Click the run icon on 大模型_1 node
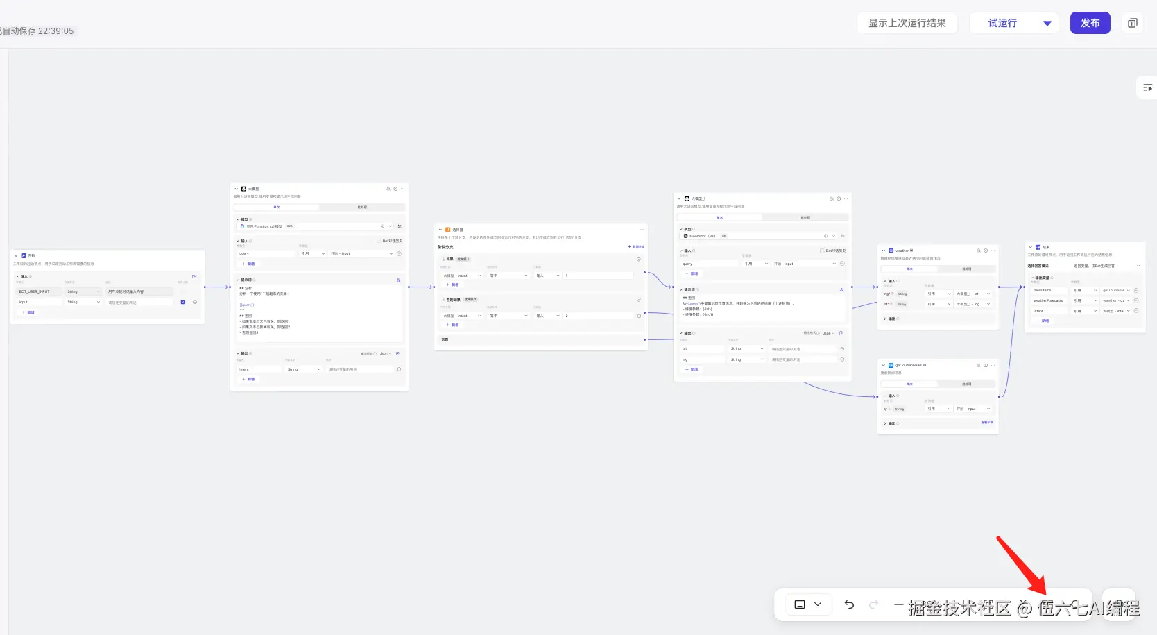Screen dimensions: 1157x635 (x=839, y=198)
